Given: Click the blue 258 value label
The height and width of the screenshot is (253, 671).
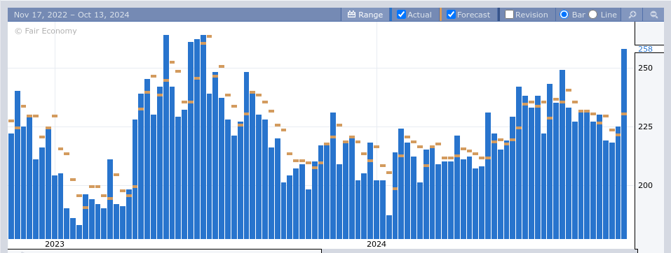Looking at the screenshot, I should (645, 49).
